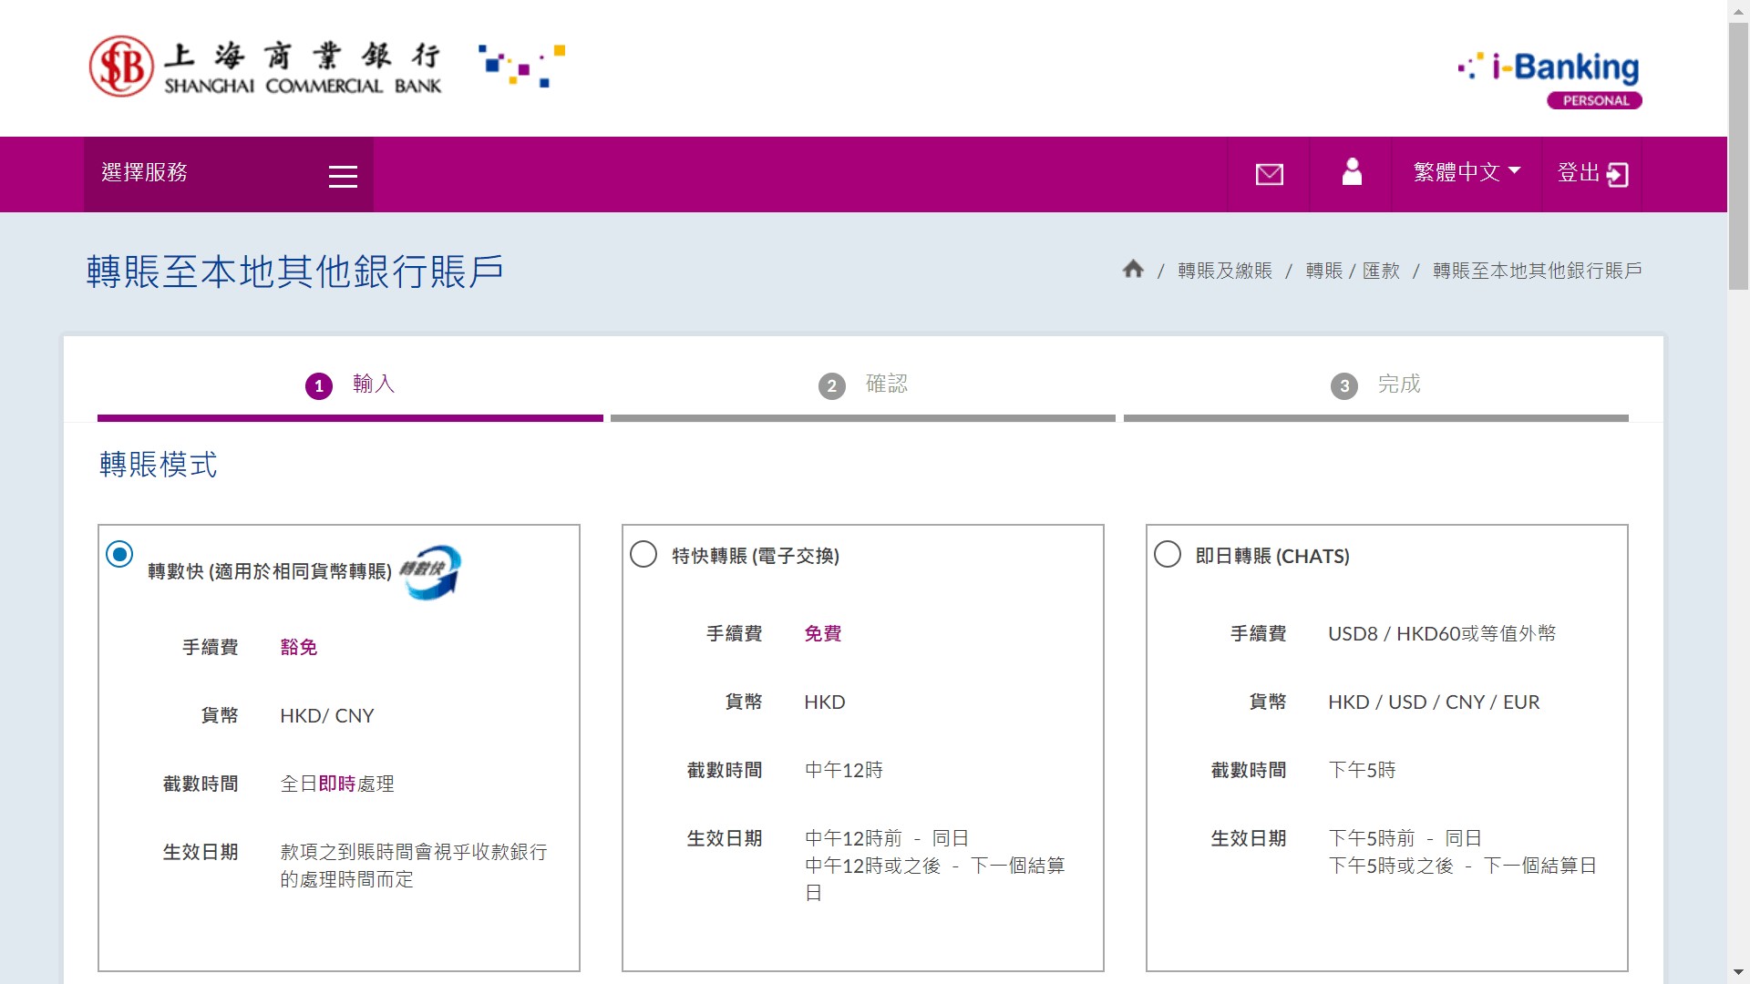
Task: Click step 1 輸入 tab
Action: point(350,384)
